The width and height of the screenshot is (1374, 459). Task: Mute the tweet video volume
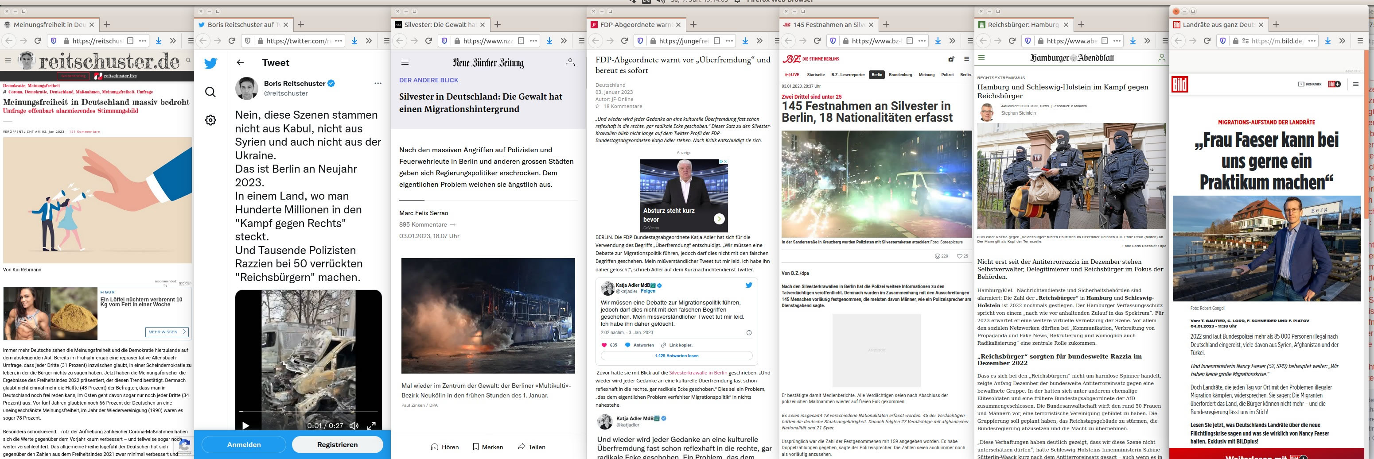pos(354,425)
